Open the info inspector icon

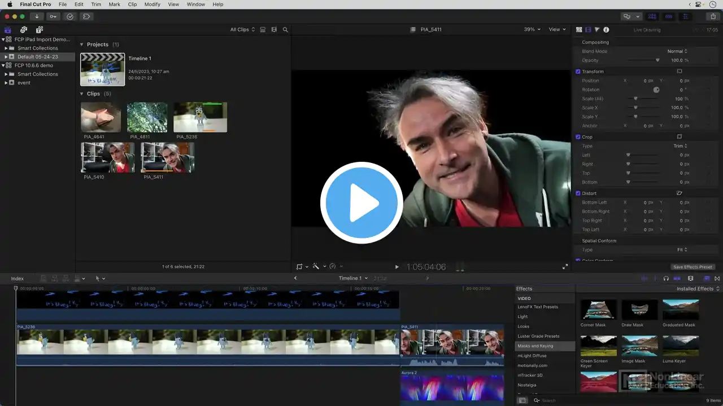[606, 29]
